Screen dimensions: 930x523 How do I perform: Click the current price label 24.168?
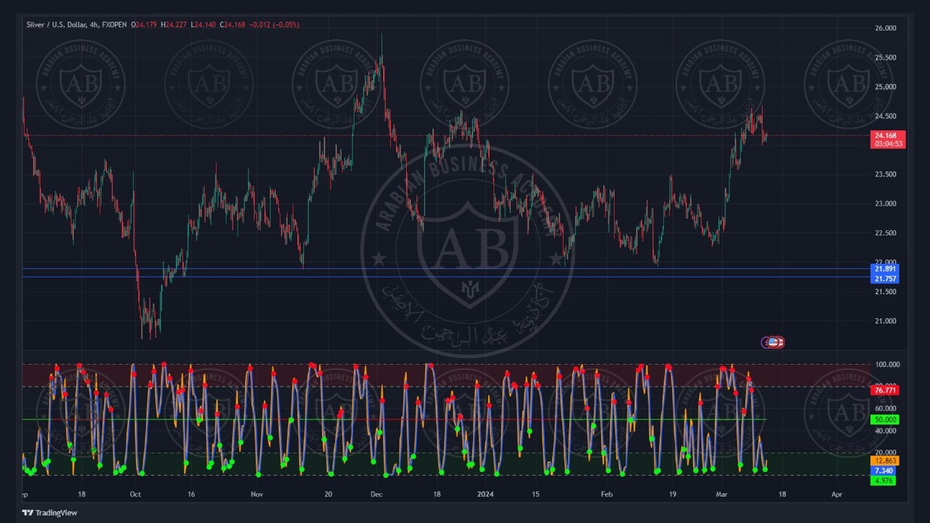pos(886,136)
